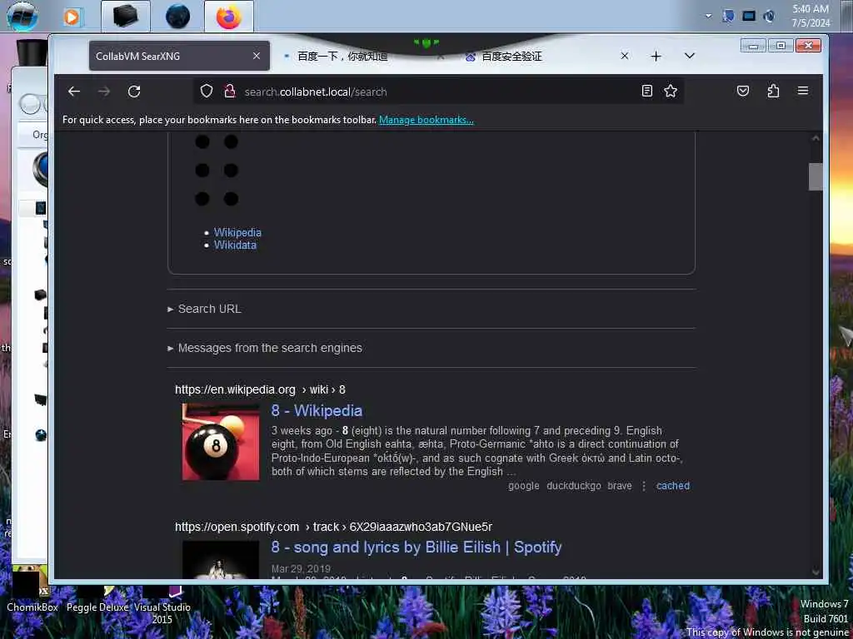The height and width of the screenshot is (639, 853).
Task: Click the brave engine label
Action: click(x=620, y=486)
